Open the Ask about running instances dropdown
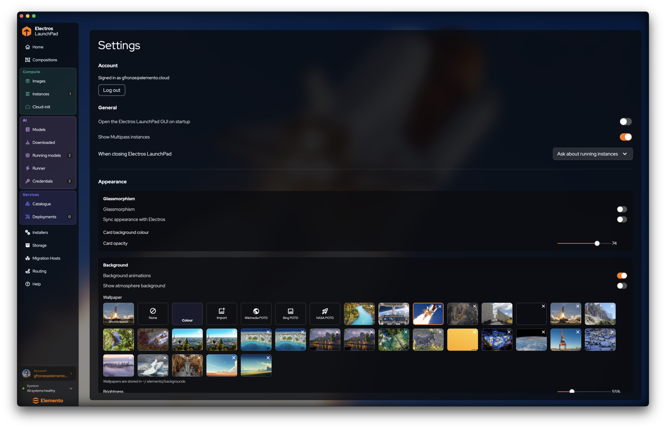666x429 pixels. pyautogui.click(x=592, y=154)
